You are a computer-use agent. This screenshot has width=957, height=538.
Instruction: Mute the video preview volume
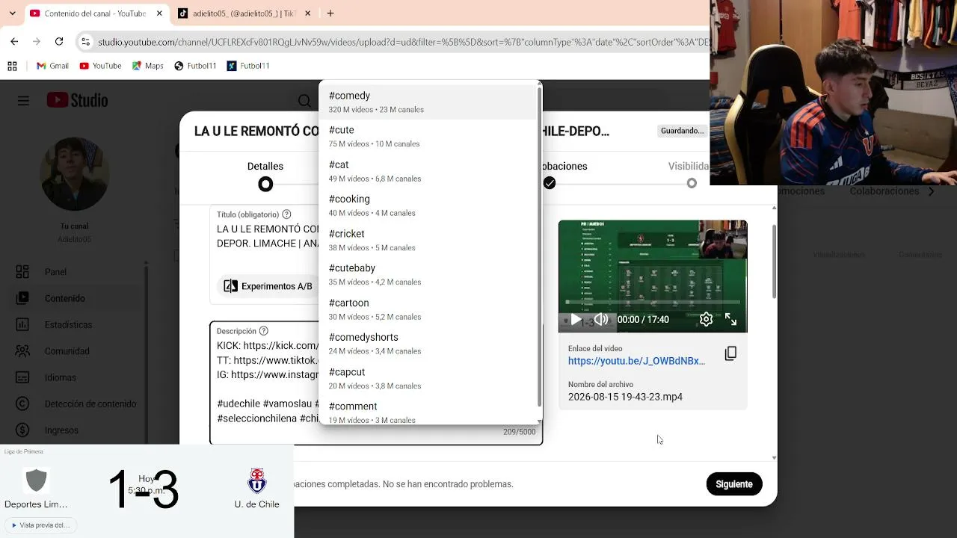(600, 320)
